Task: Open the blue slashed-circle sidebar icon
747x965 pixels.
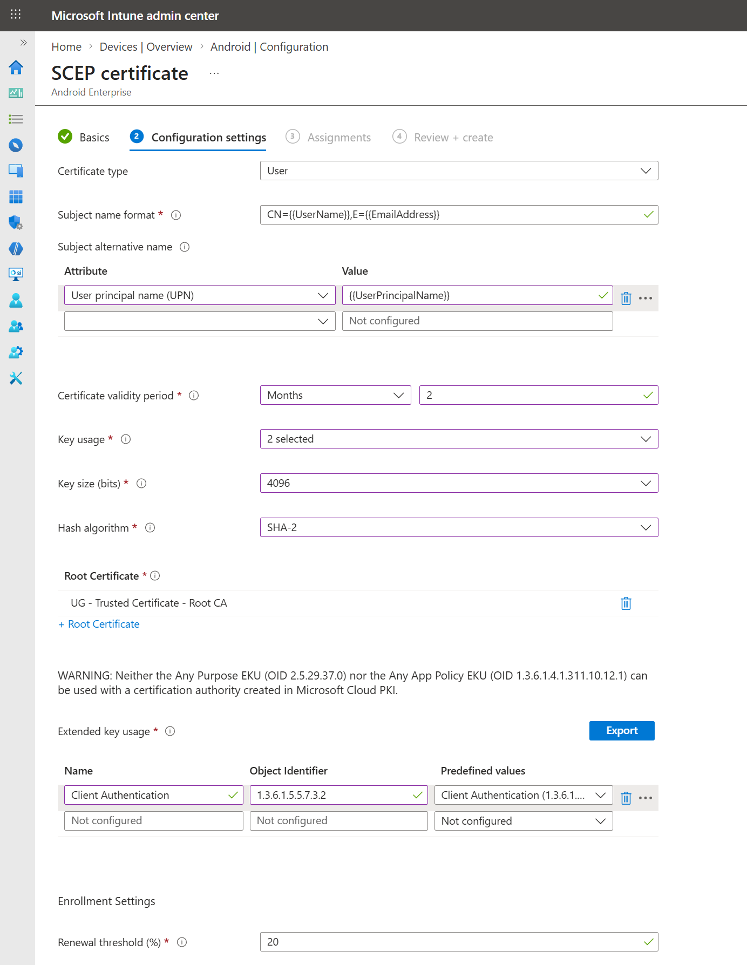Action: (16, 249)
